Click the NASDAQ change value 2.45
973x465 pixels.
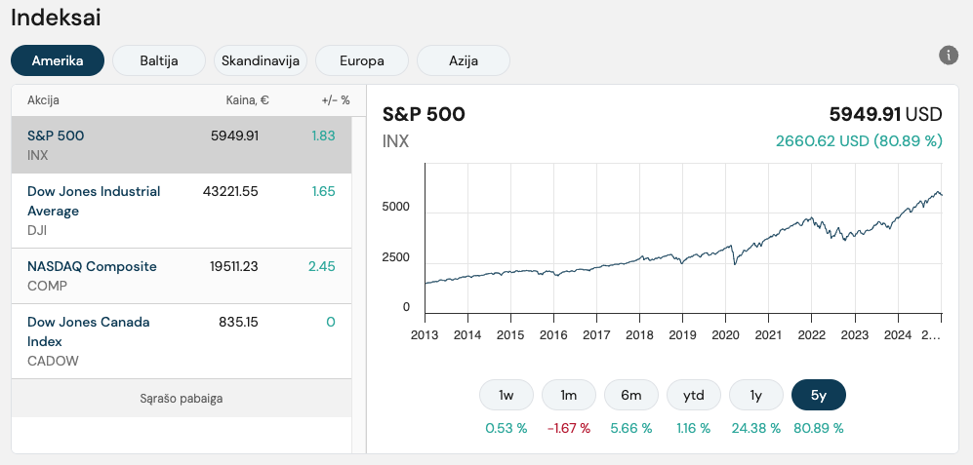(321, 266)
